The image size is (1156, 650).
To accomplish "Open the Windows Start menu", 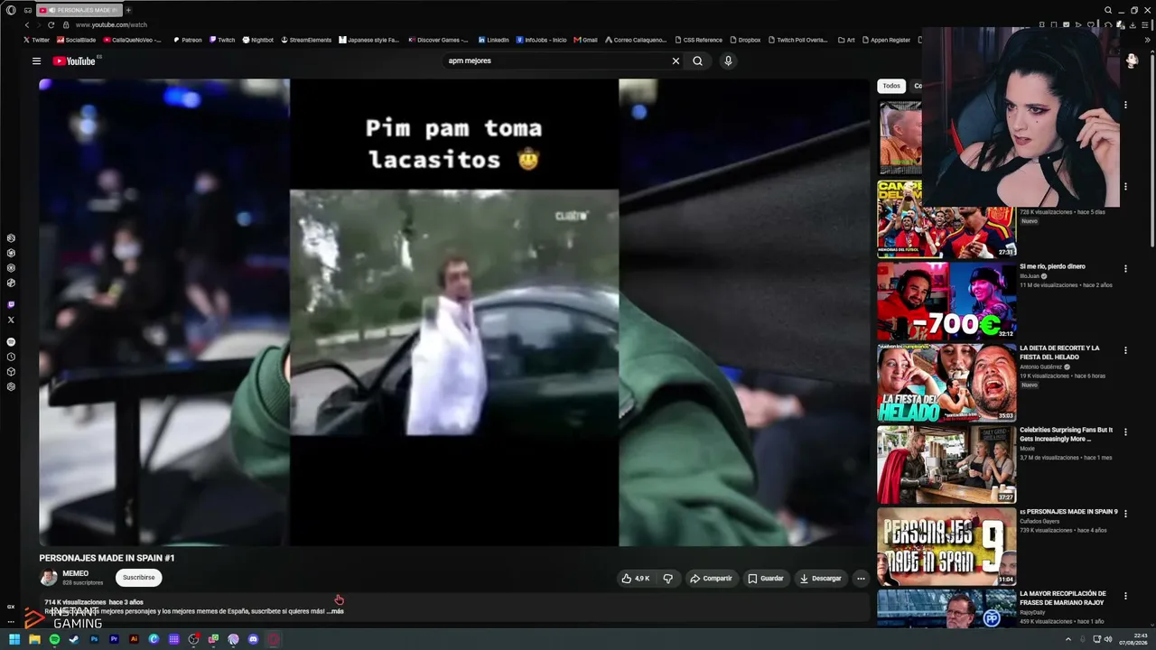I will 14,639.
